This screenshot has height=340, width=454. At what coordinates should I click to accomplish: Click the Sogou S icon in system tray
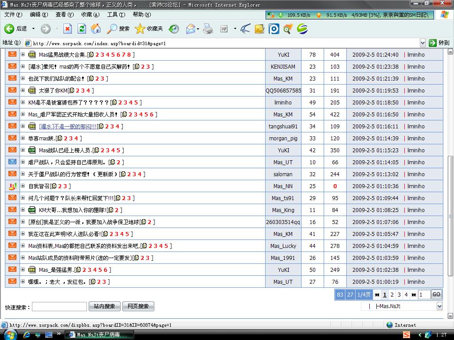pyautogui.click(x=406, y=335)
